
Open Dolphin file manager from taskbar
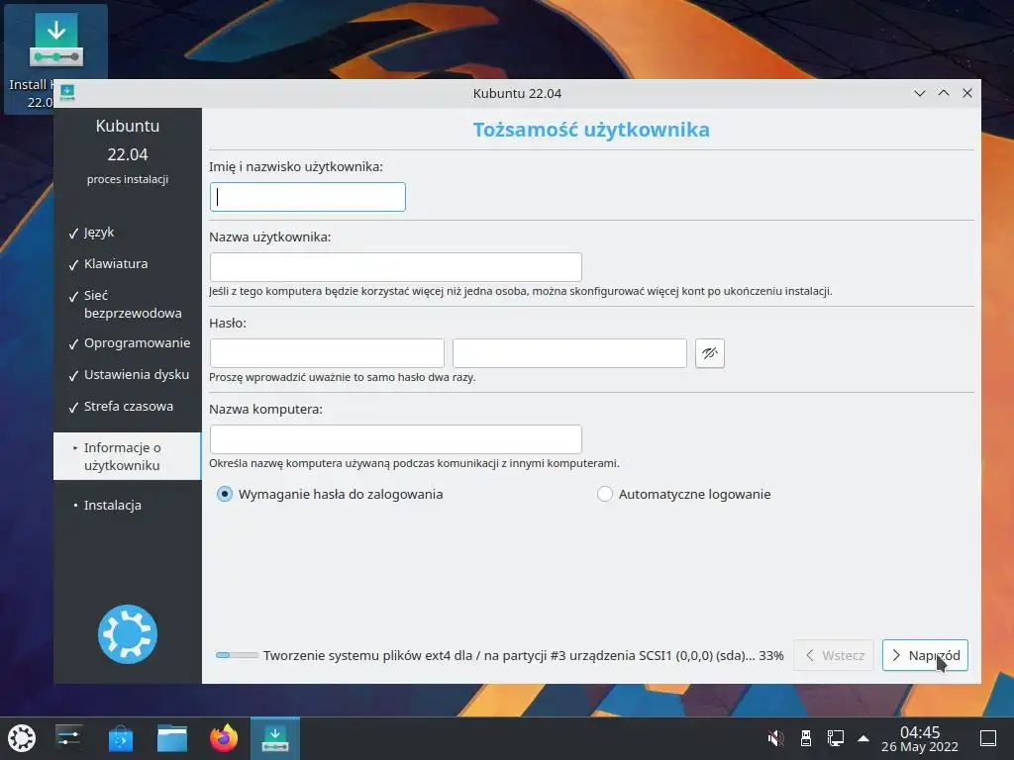[x=172, y=738]
